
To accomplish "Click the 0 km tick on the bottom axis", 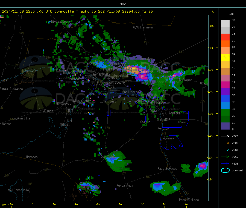I will 33,204.
